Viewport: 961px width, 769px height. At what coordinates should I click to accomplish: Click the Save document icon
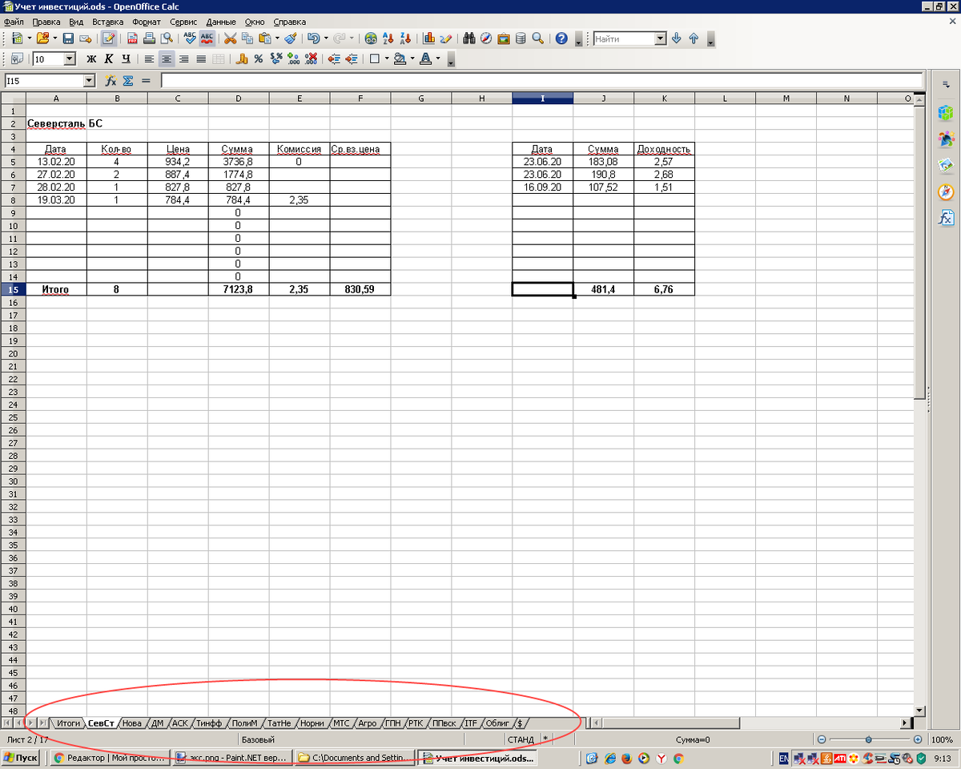click(x=68, y=38)
